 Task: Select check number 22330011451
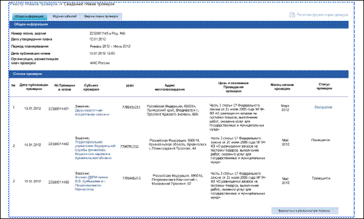58,109
